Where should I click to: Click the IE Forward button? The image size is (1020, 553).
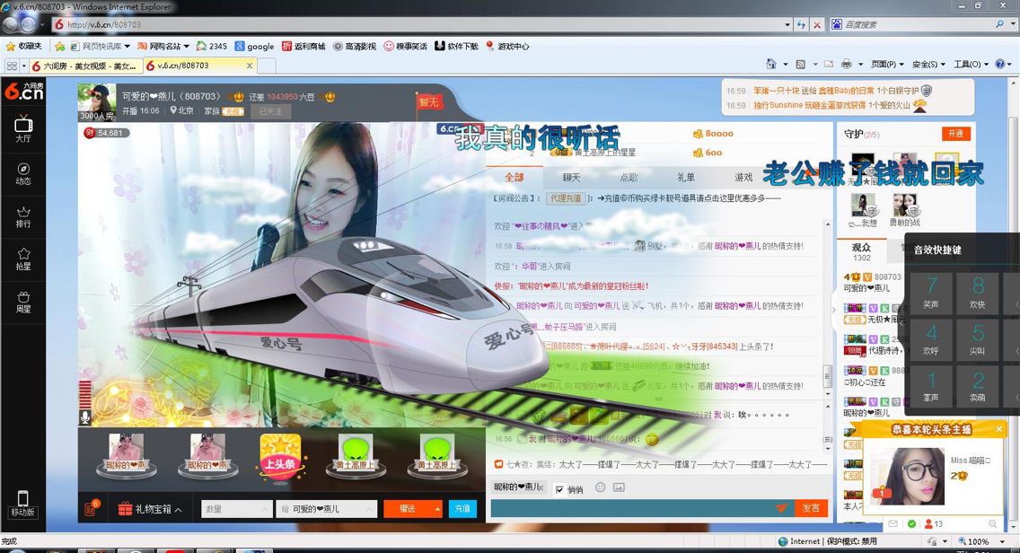29,25
